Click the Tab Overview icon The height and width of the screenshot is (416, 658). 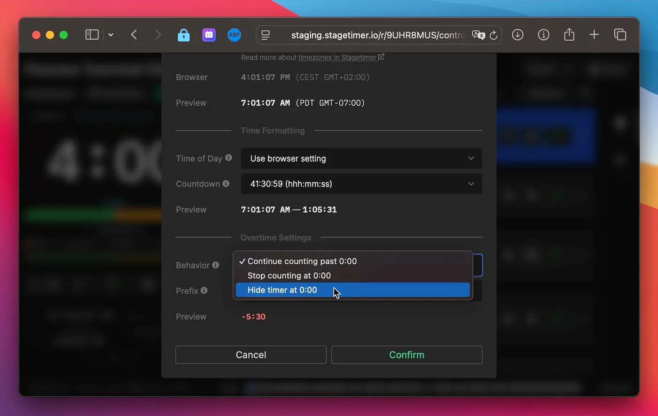click(620, 35)
